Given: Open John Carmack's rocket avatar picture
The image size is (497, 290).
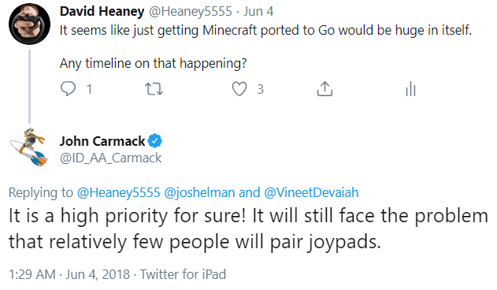Looking at the screenshot, I should click(29, 149).
